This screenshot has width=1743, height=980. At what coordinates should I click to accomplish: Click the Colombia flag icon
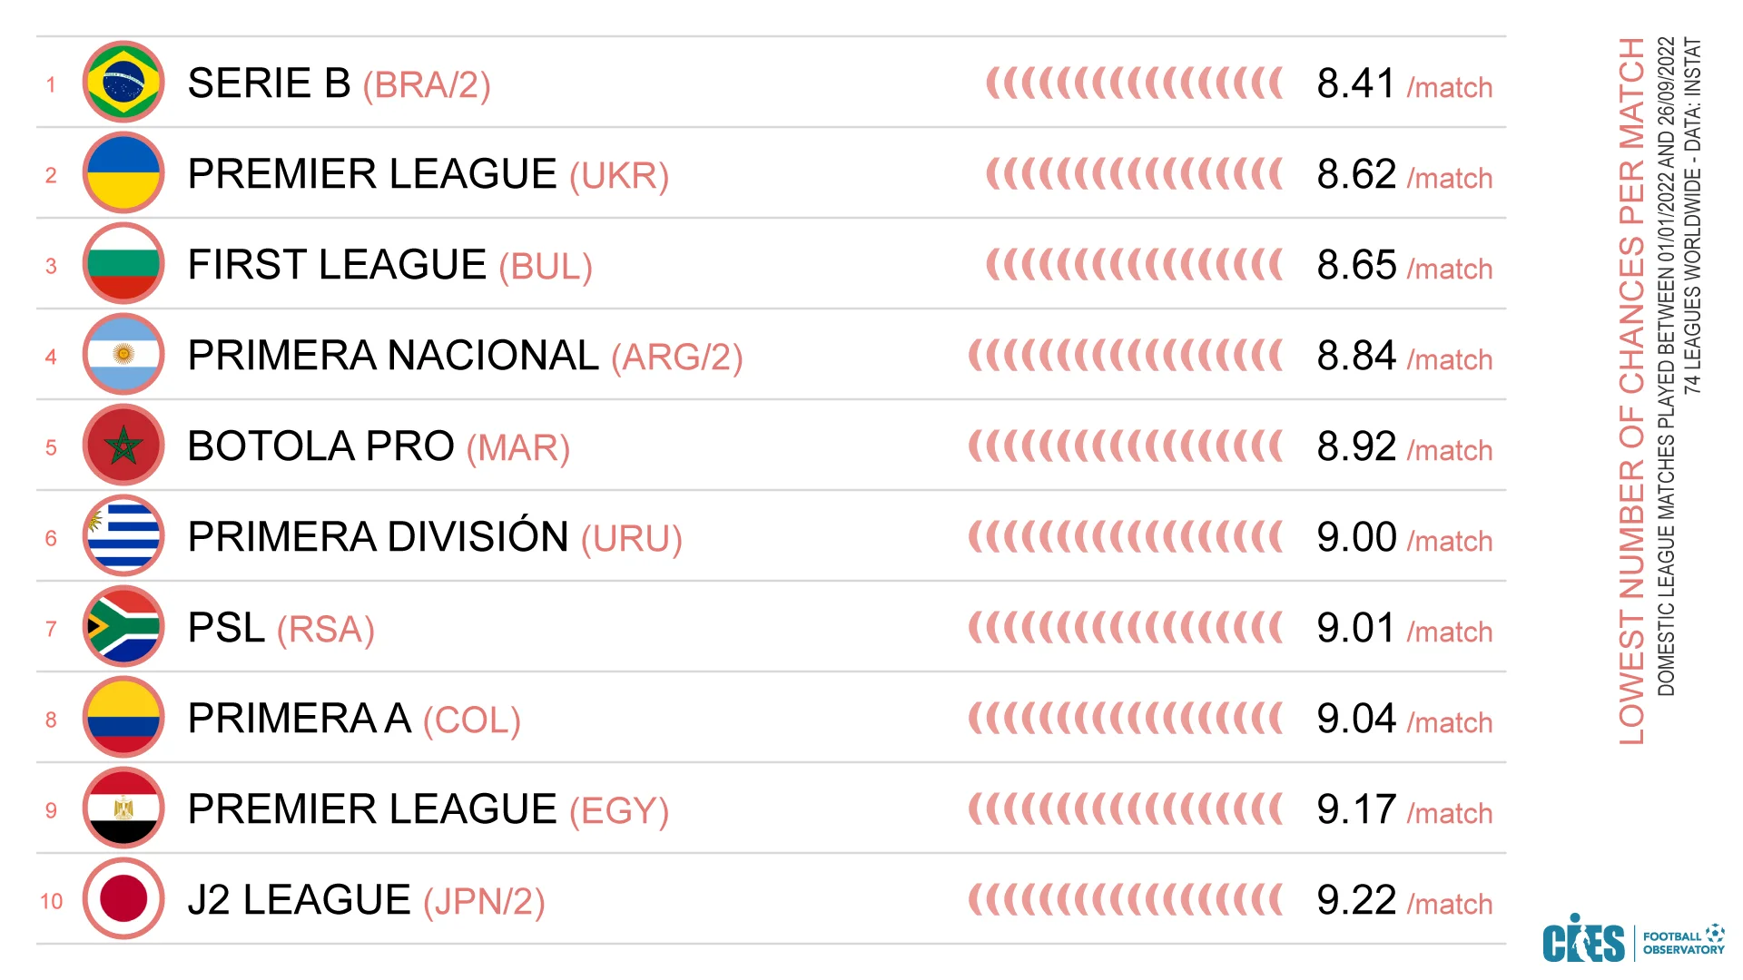point(123,718)
